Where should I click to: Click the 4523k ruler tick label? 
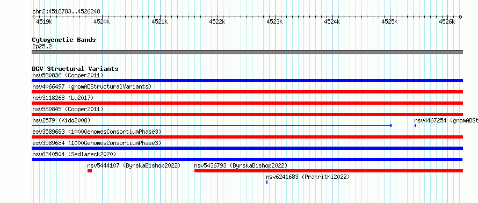274,21
